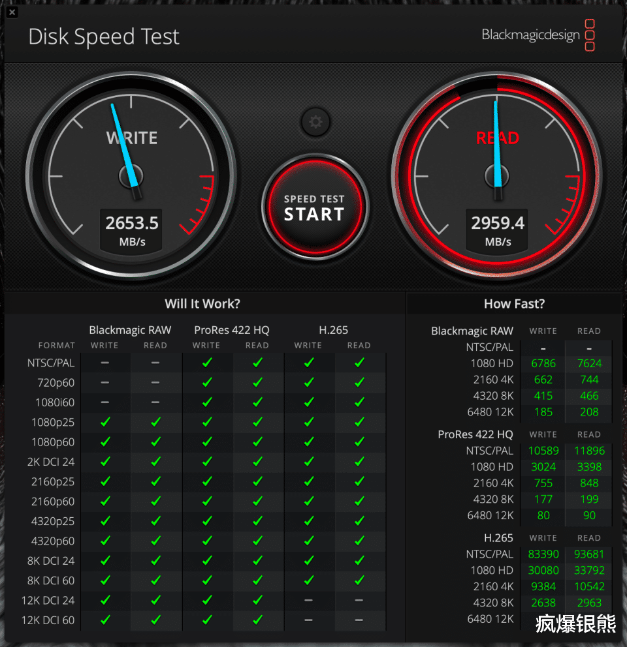Click Blackmagic RAW write checkmark for 4320p25

[105, 521]
